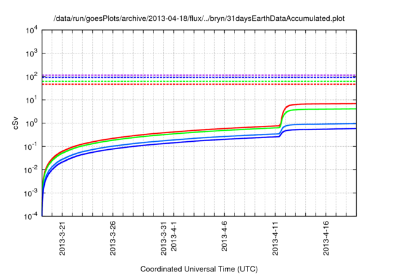Click the red dashed horizontal threshold line
Screen dimensions: 393x275
point(184,84)
